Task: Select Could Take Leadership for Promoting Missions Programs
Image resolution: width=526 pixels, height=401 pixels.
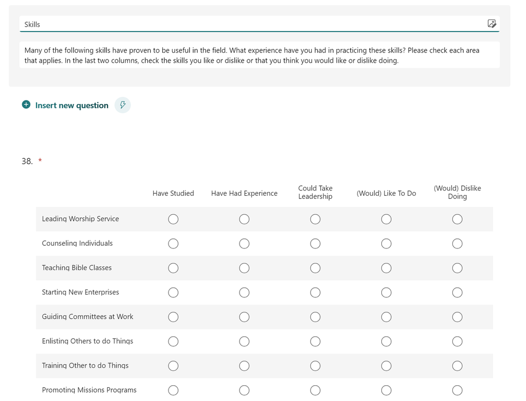Action: click(315, 390)
